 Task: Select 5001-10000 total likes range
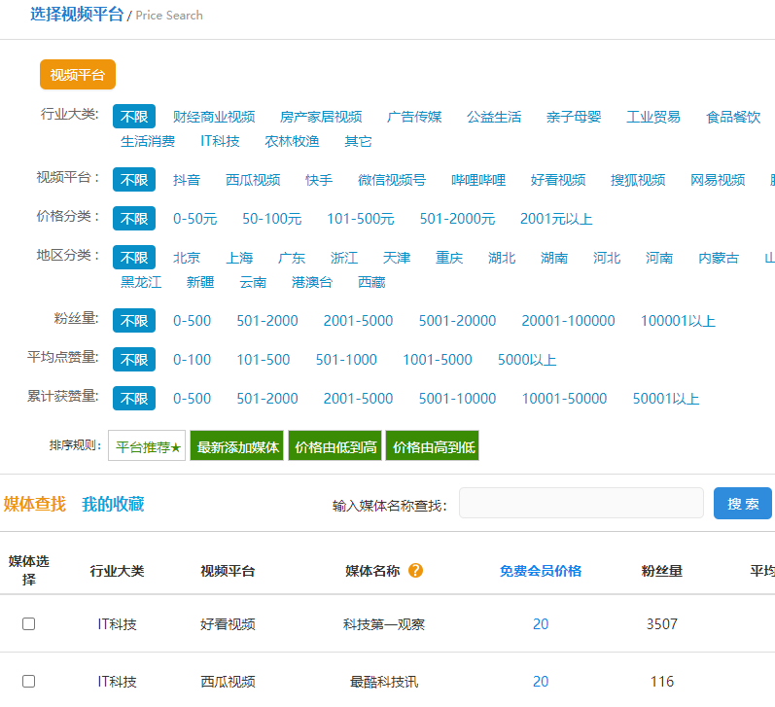457,399
